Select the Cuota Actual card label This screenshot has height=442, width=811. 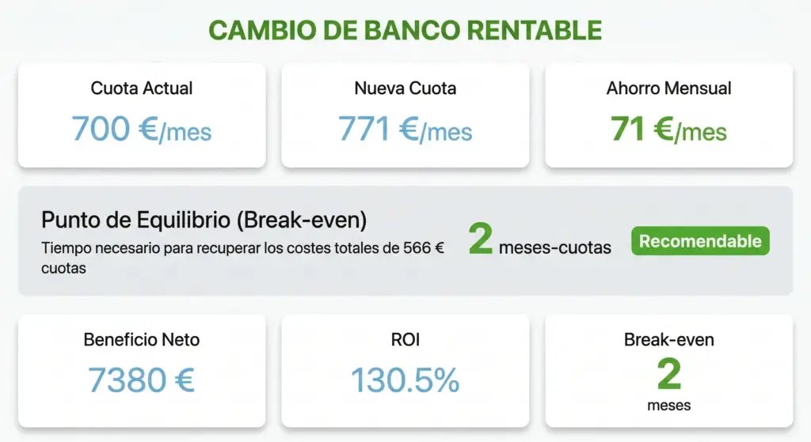pos(142,88)
